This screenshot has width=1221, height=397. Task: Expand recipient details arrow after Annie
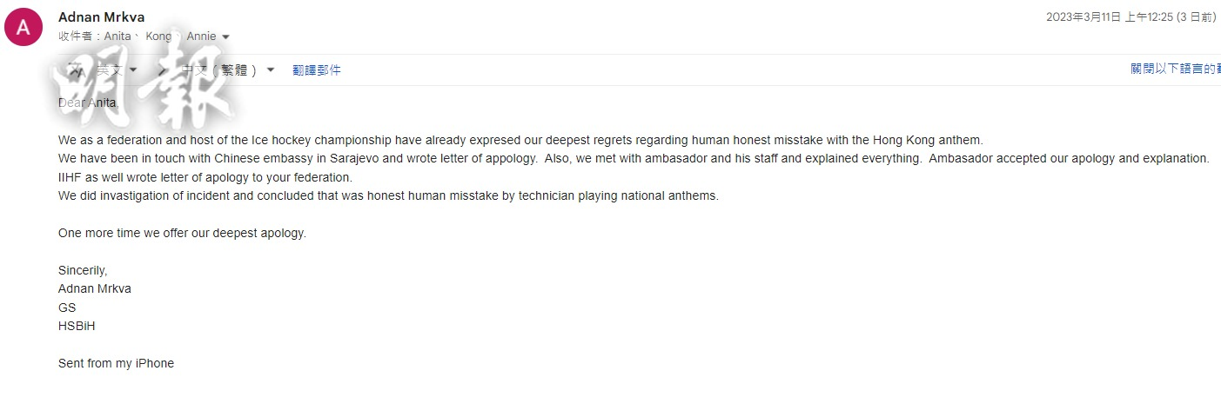pos(226,36)
